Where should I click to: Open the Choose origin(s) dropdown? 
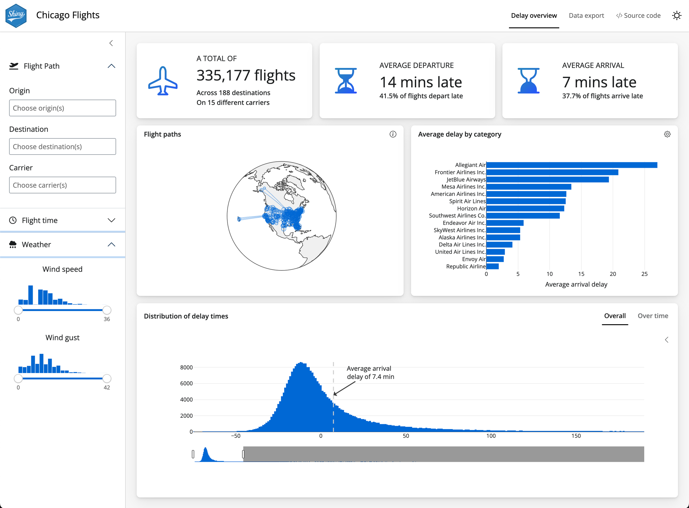(x=63, y=108)
